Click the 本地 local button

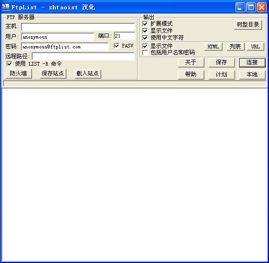coord(252,74)
